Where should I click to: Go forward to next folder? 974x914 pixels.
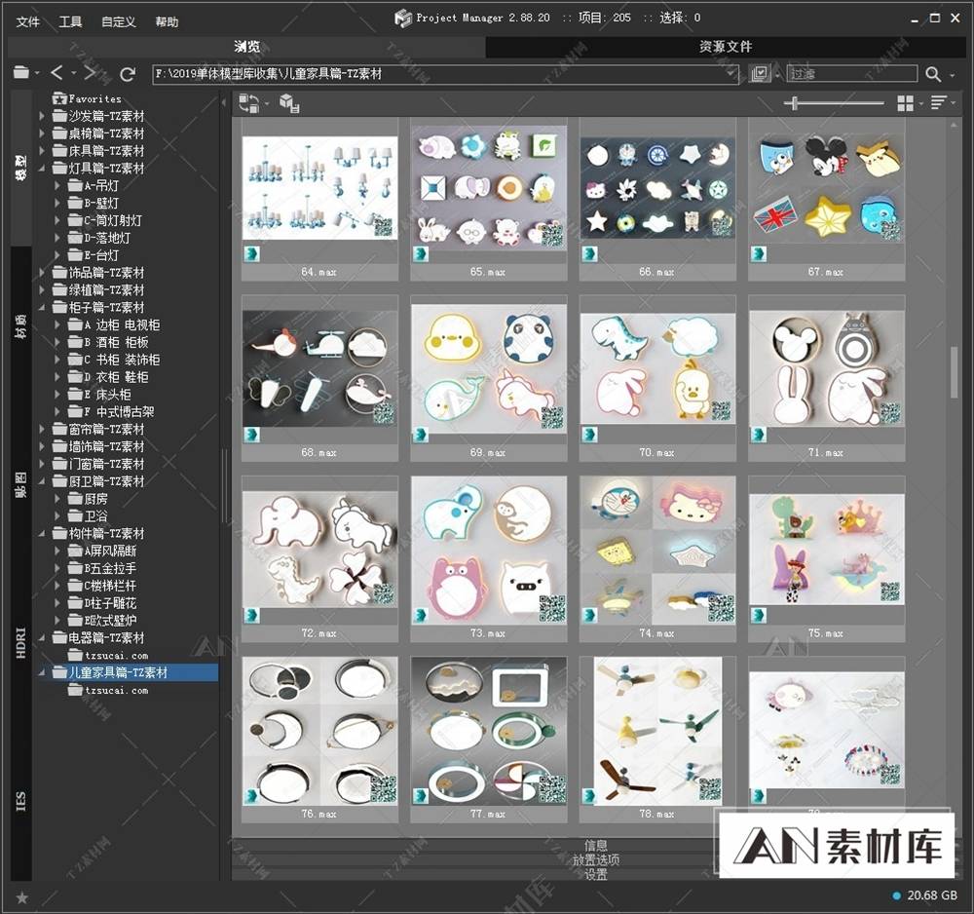point(90,73)
